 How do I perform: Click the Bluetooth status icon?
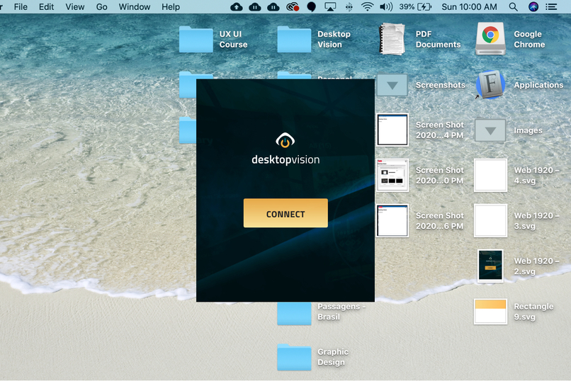pyautogui.click(x=349, y=7)
